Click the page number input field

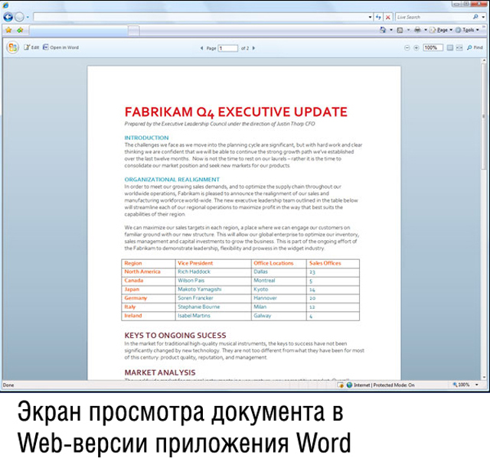228,48
